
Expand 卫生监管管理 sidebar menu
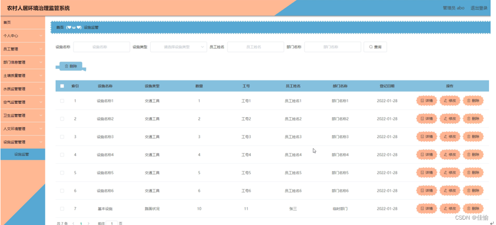[23, 116]
